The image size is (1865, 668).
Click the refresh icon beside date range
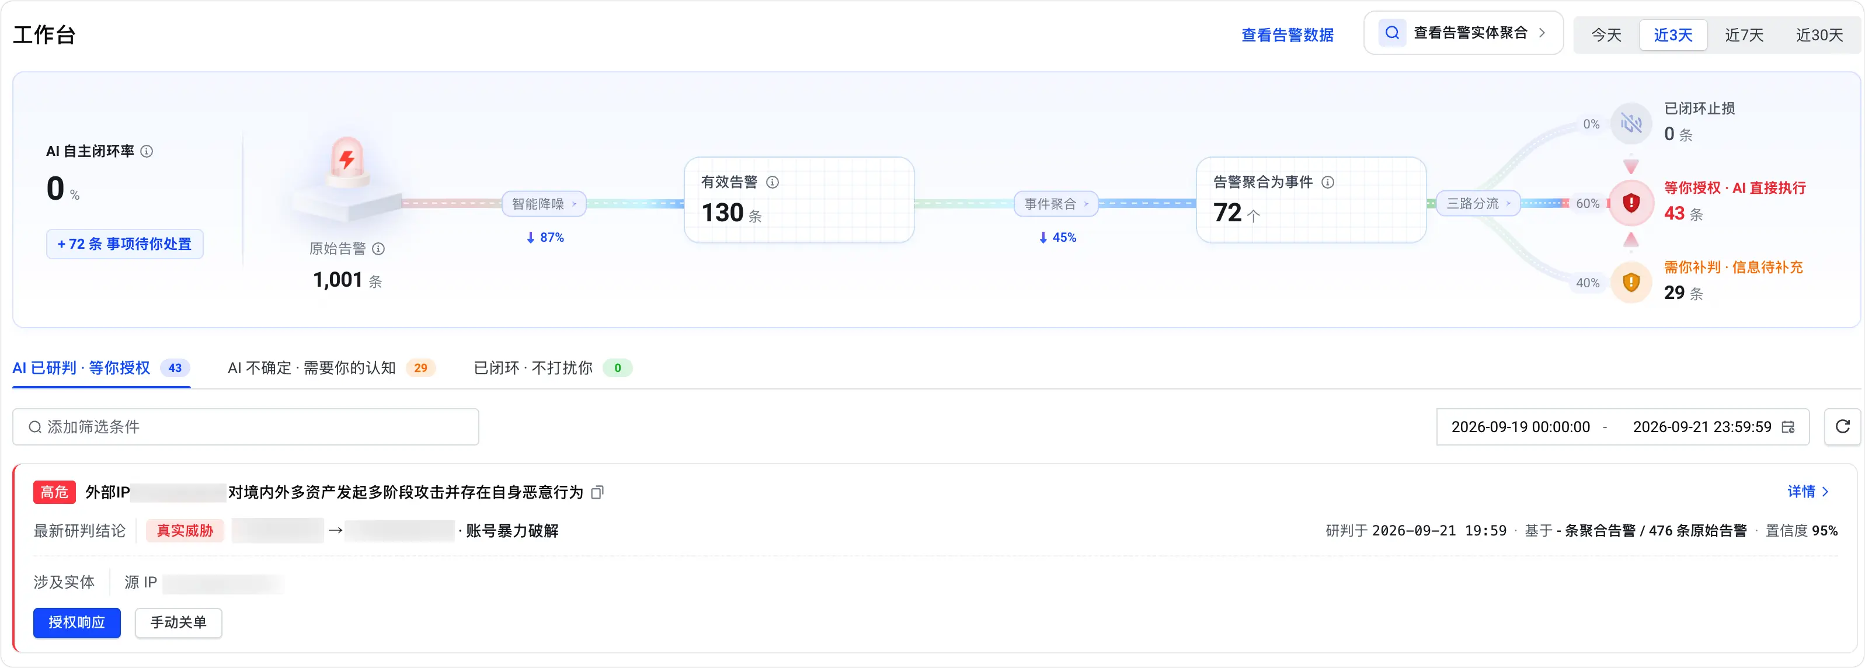pos(1843,427)
